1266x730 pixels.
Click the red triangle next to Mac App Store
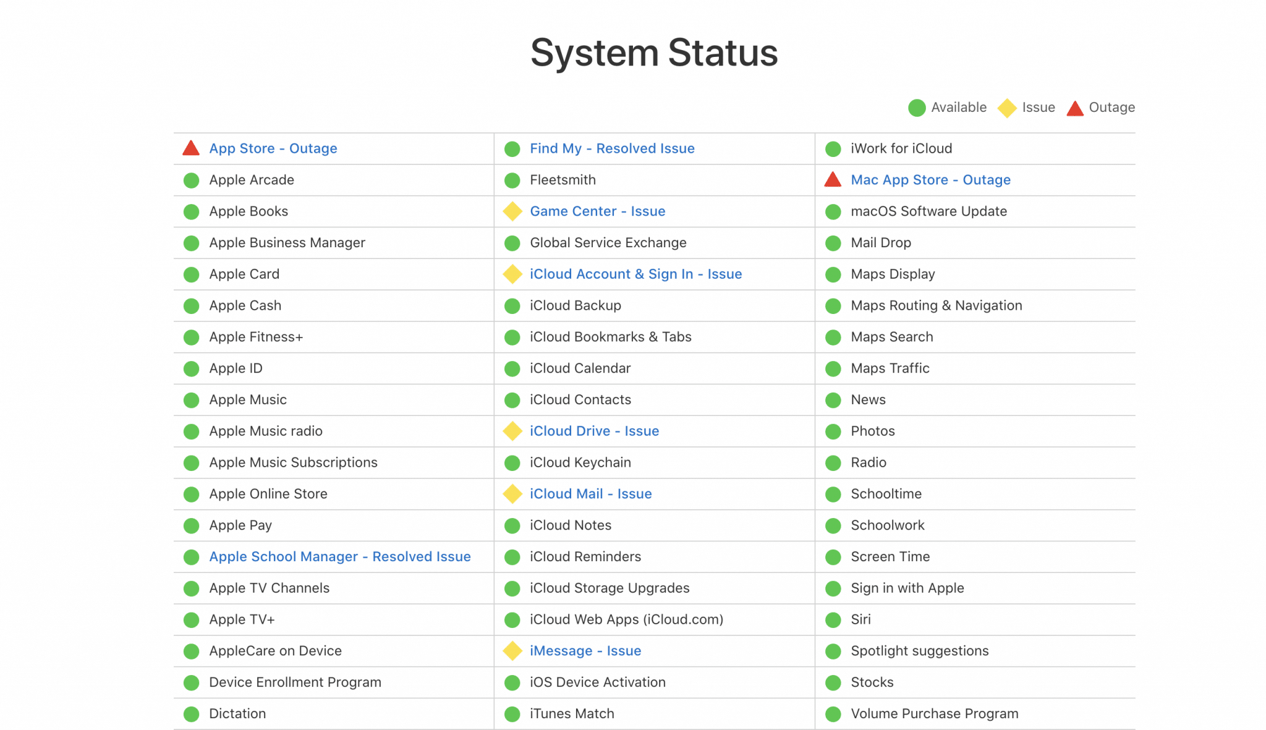(833, 180)
